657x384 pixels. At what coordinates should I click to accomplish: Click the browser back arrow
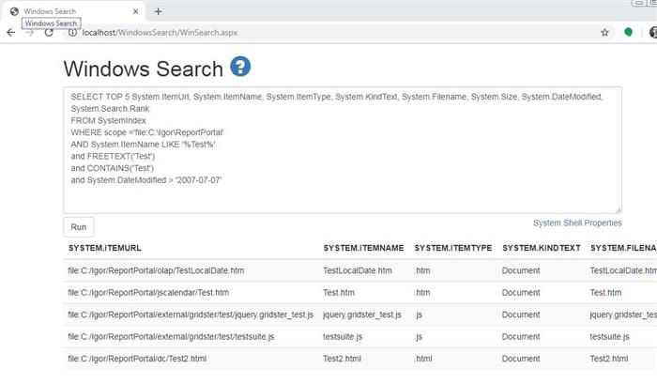11,33
